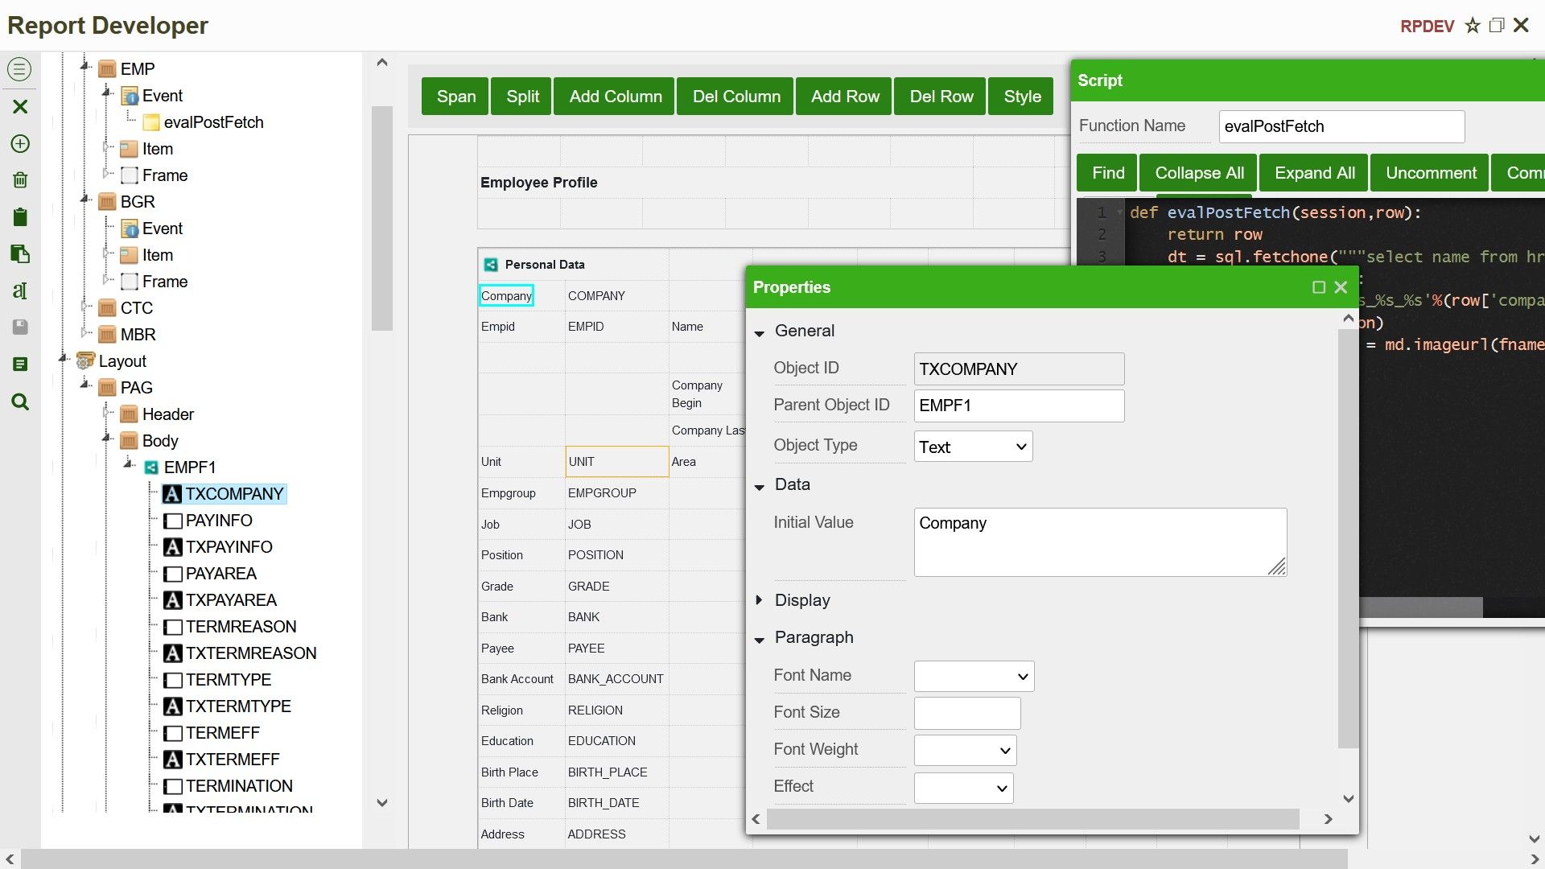
Task: Click the Initial Value text area
Action: point(1100,542)
